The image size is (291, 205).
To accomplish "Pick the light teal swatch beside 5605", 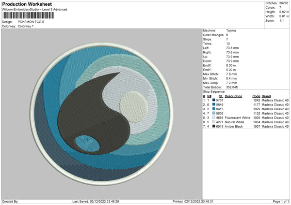I will pyautogui.click(x=213, y=113).
